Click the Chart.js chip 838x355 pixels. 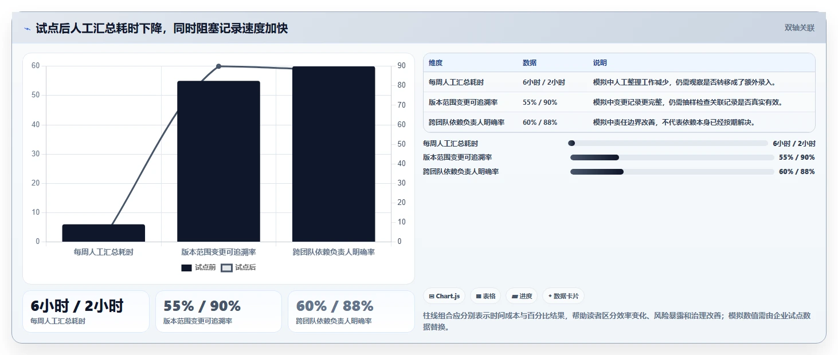pyautogui.click(x=444, y=296)
